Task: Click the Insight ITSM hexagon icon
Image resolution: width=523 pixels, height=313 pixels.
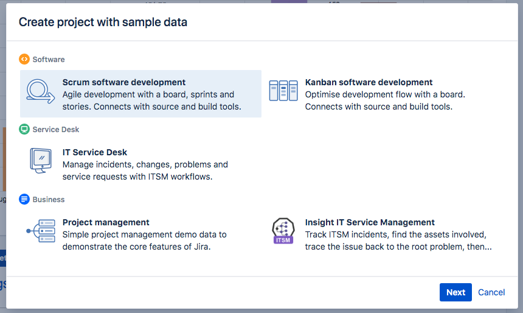Action: (x=283, y=231)
